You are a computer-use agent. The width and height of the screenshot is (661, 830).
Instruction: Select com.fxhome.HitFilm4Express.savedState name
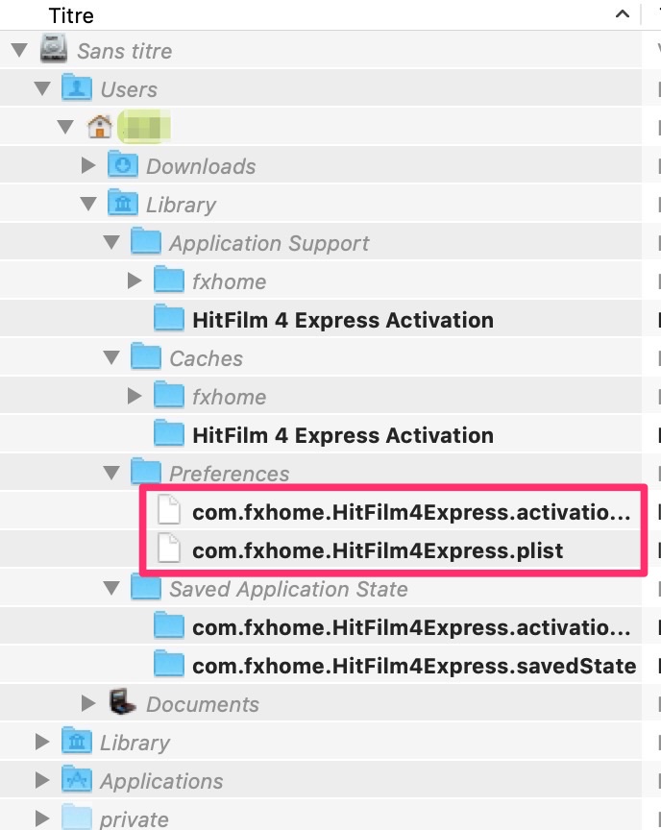pos(414,666)
